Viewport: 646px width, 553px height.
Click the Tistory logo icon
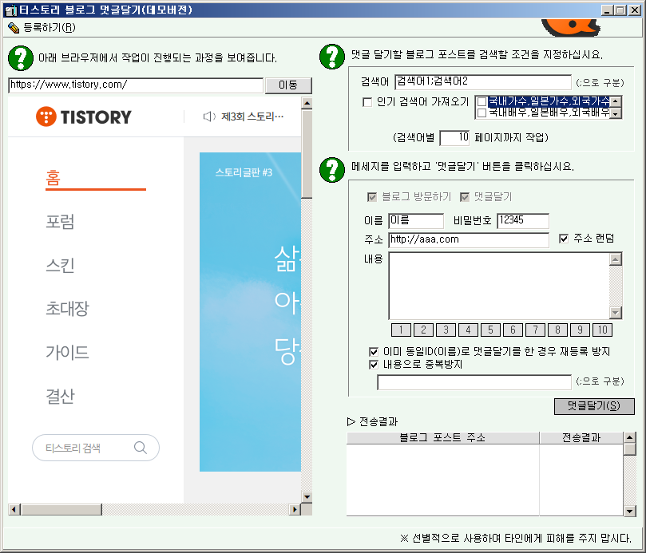point(47,117)
